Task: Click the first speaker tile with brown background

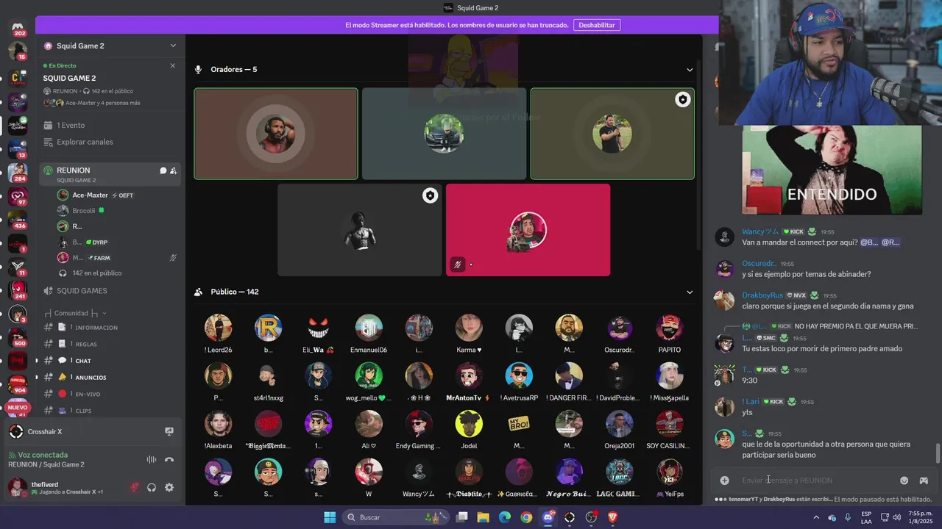Action: pyautogui.click(x=276, y=134)
